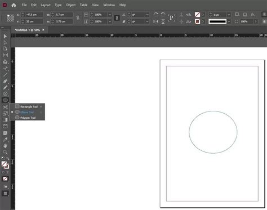Expand the stroke color options arrow
Screen dimensions: 267x210
click(203, 21)
